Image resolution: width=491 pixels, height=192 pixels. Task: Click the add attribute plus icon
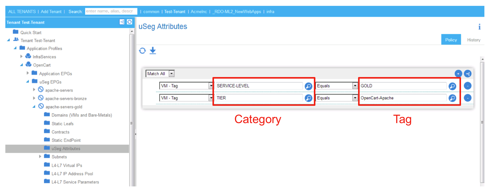458,74
